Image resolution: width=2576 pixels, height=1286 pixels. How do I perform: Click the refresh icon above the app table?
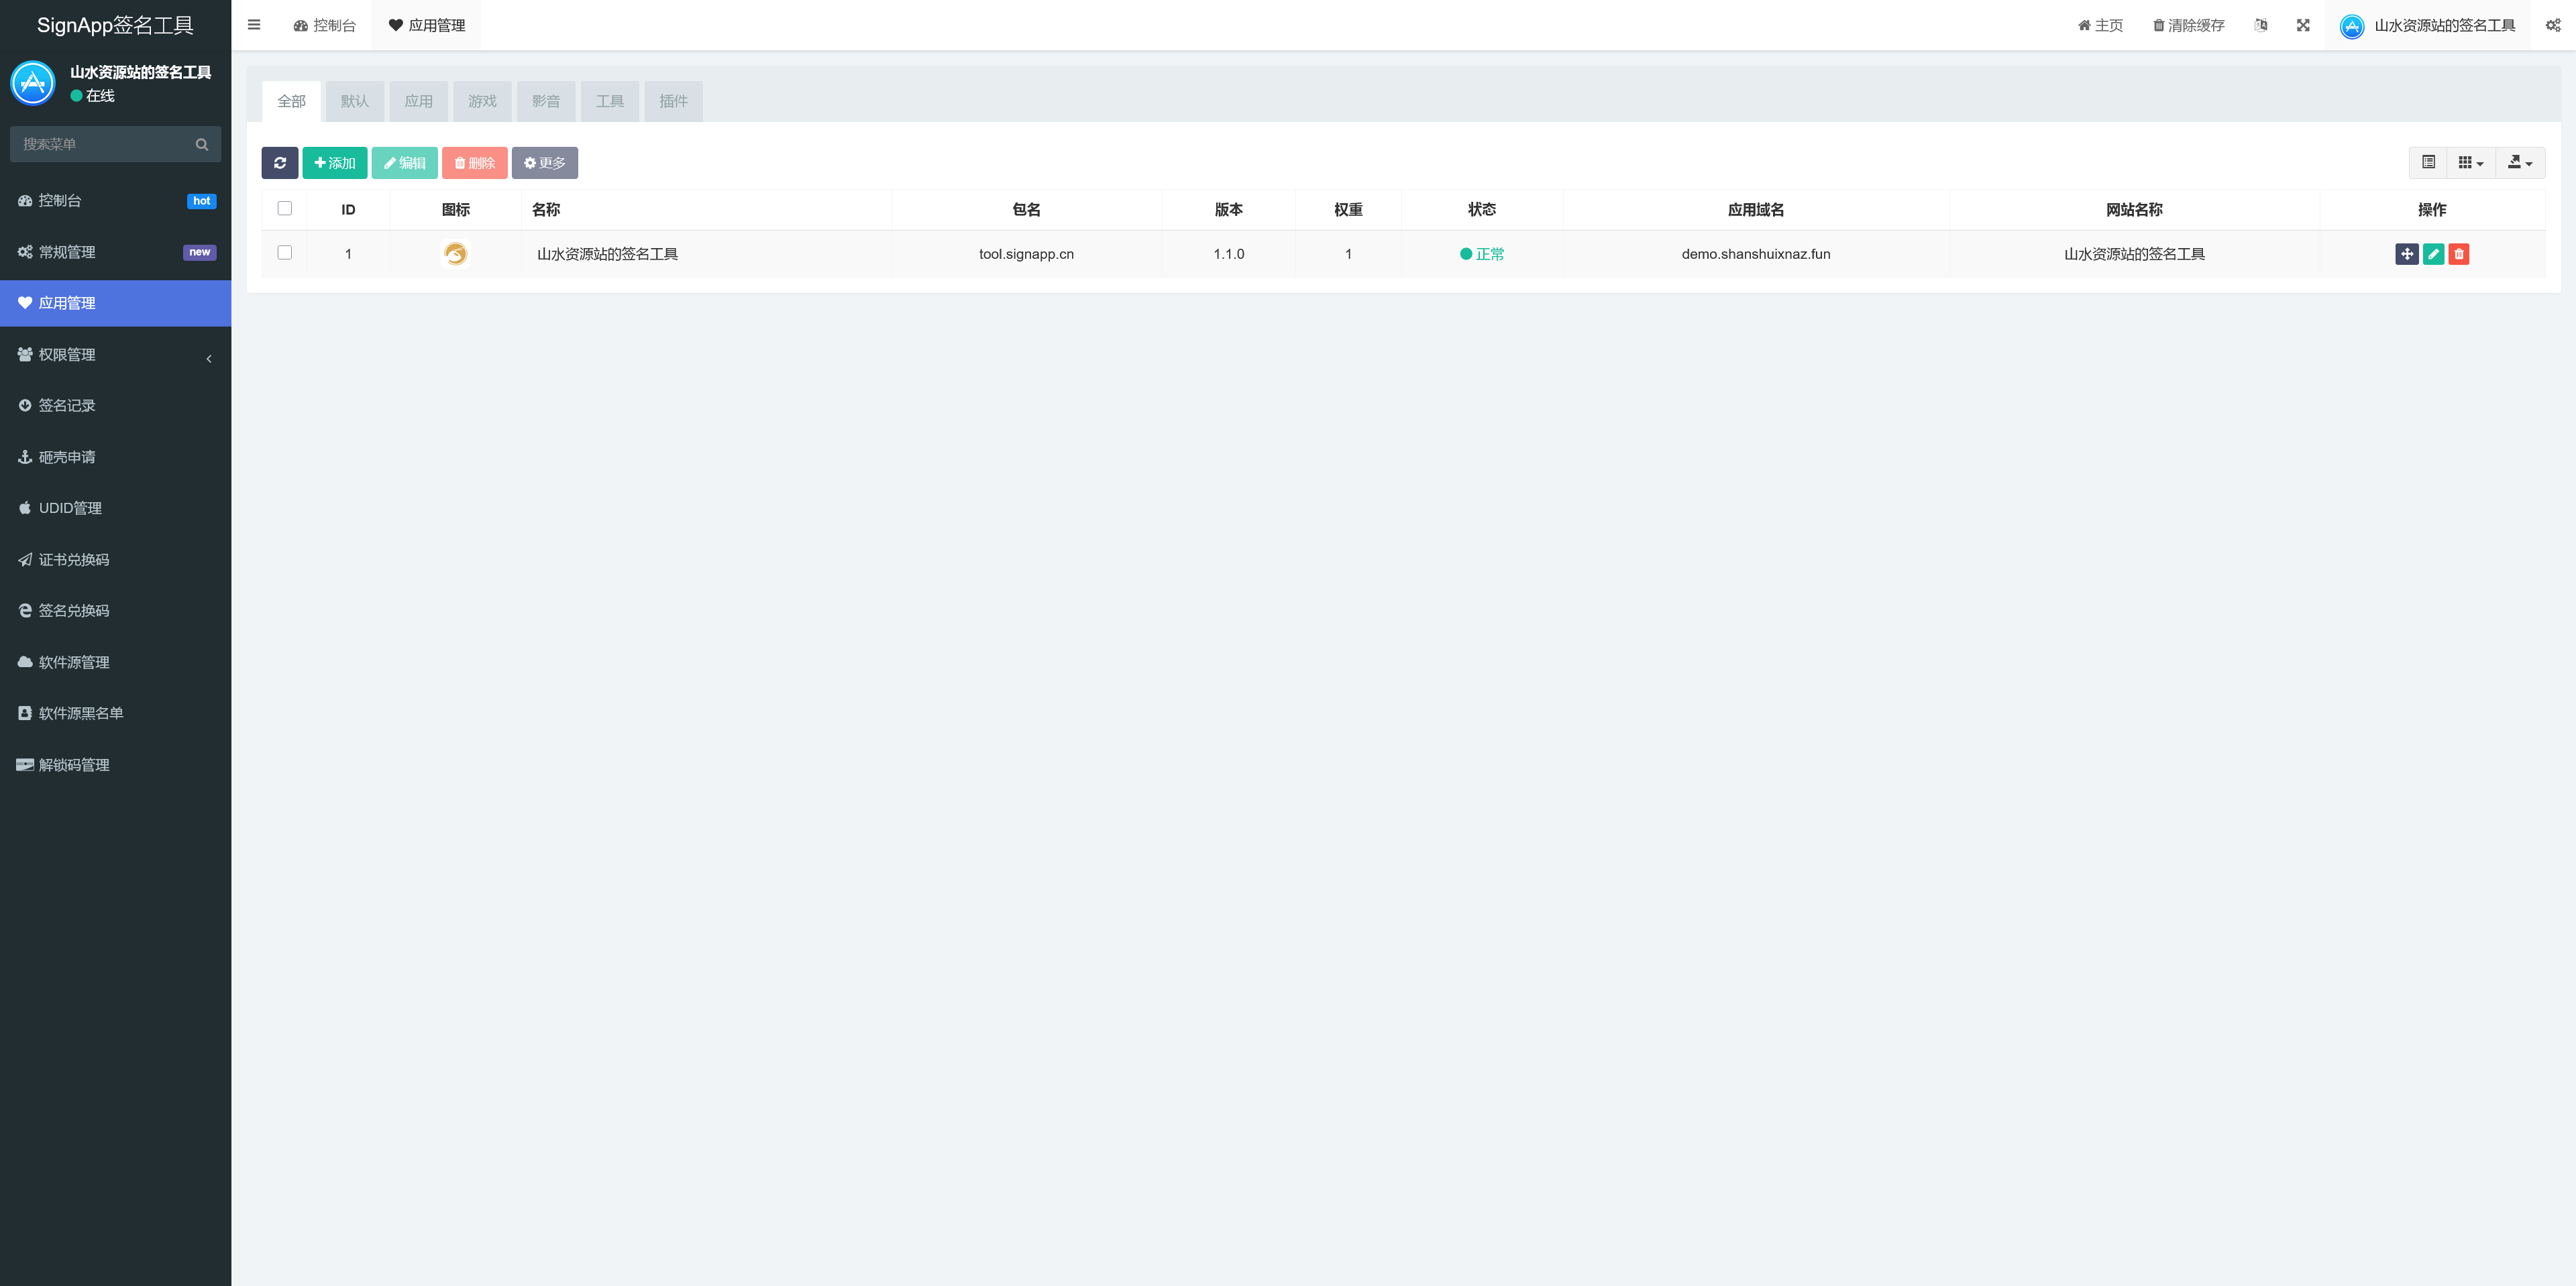(280, 163)
